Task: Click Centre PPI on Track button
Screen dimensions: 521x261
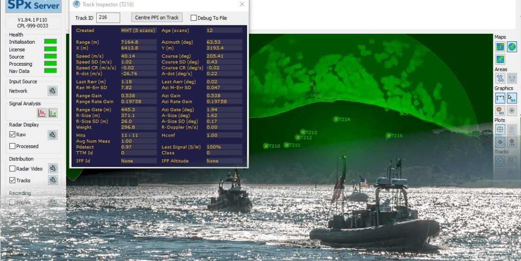Action: (x=157, y=18)
